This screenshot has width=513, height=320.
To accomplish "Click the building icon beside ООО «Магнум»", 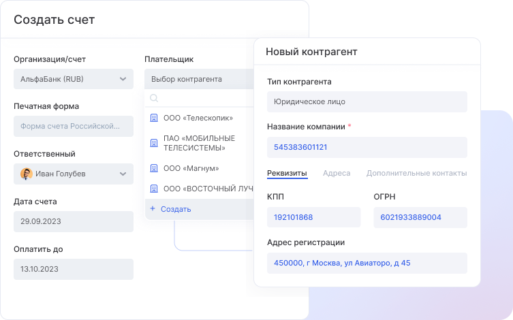I will pos(153,168).
